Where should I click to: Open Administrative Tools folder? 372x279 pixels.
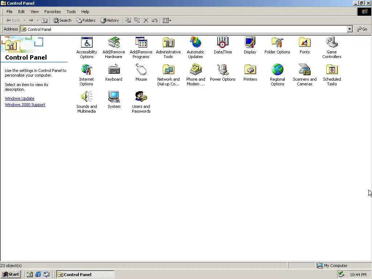[x=169, y=43]
